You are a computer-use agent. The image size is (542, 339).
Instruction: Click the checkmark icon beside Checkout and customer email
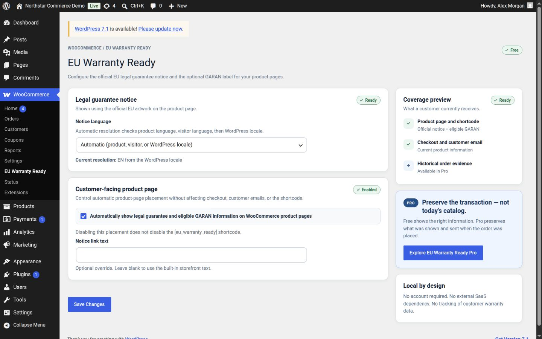click(408, 144)
